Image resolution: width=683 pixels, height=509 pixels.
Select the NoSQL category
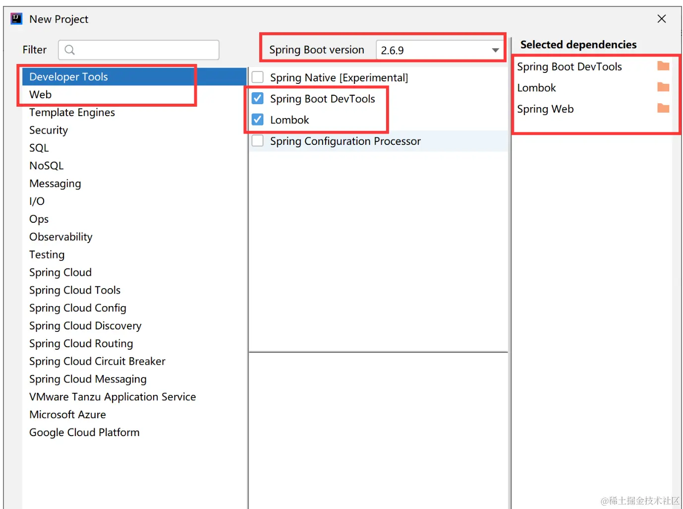point(134,166)
